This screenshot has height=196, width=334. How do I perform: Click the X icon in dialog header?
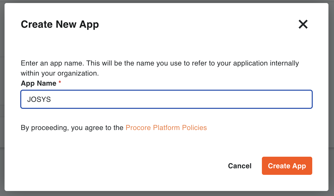click(x=303, y=24)
